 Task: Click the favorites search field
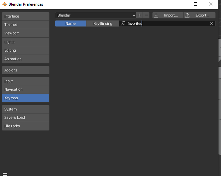click(x=167, y=23)
